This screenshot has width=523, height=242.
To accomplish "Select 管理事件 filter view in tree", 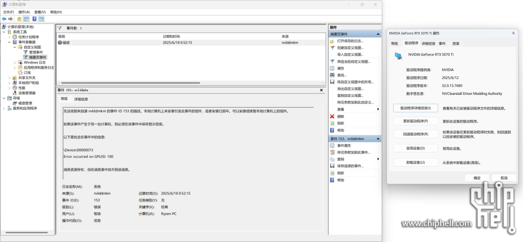I will pos(36,52).
